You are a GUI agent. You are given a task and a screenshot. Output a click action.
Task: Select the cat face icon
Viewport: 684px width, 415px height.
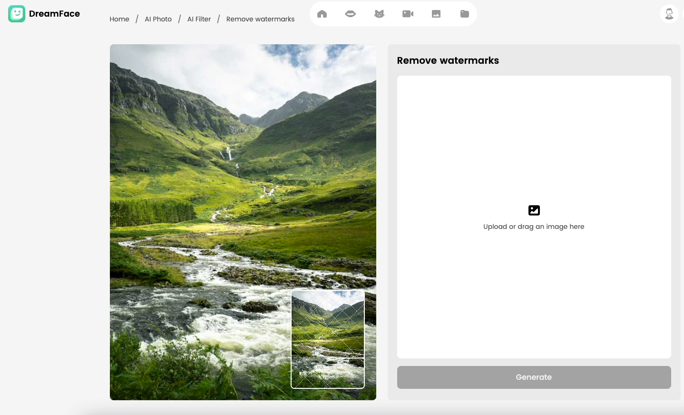click(379, 14)
